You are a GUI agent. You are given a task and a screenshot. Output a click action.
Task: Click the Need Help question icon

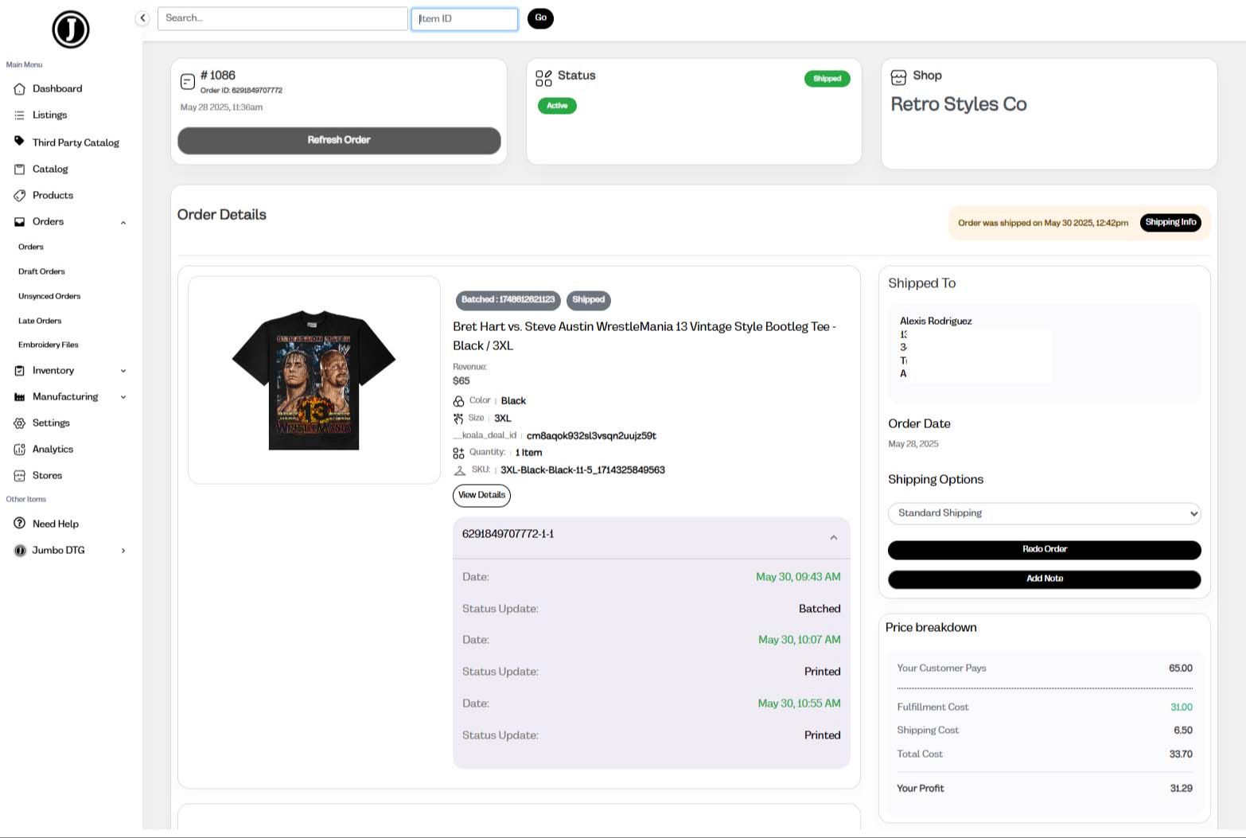point(20,524)
